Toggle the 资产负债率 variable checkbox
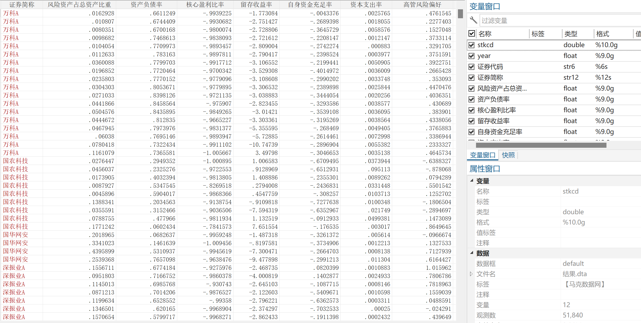 click(471, 99)
